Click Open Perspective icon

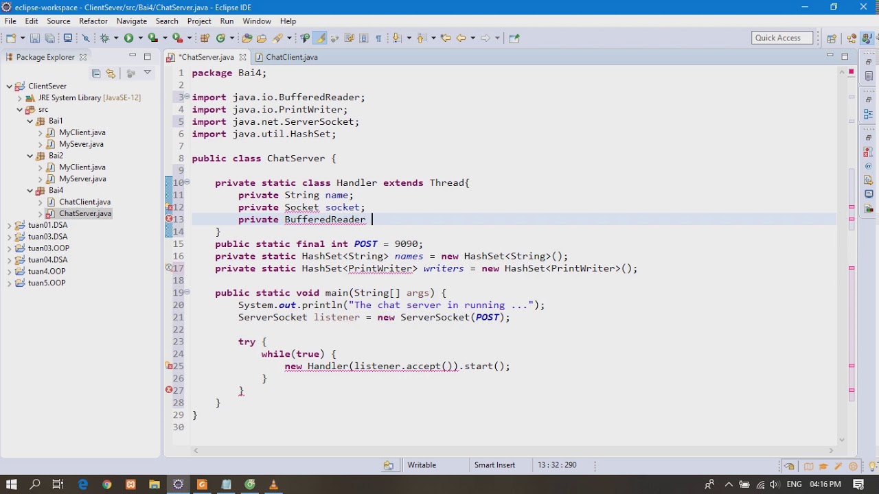[x=832, y=38]
